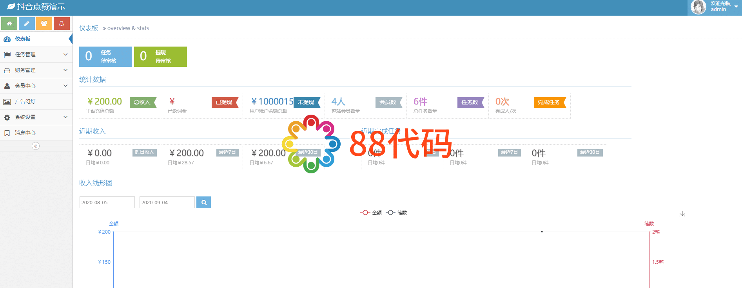Click the leaf logo next to 抖音点赞演示
The height and width of the screenshot is (288, 742).
11,7
